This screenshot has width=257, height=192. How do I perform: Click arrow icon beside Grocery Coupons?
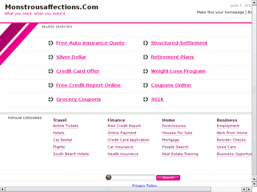coord(51,99)
